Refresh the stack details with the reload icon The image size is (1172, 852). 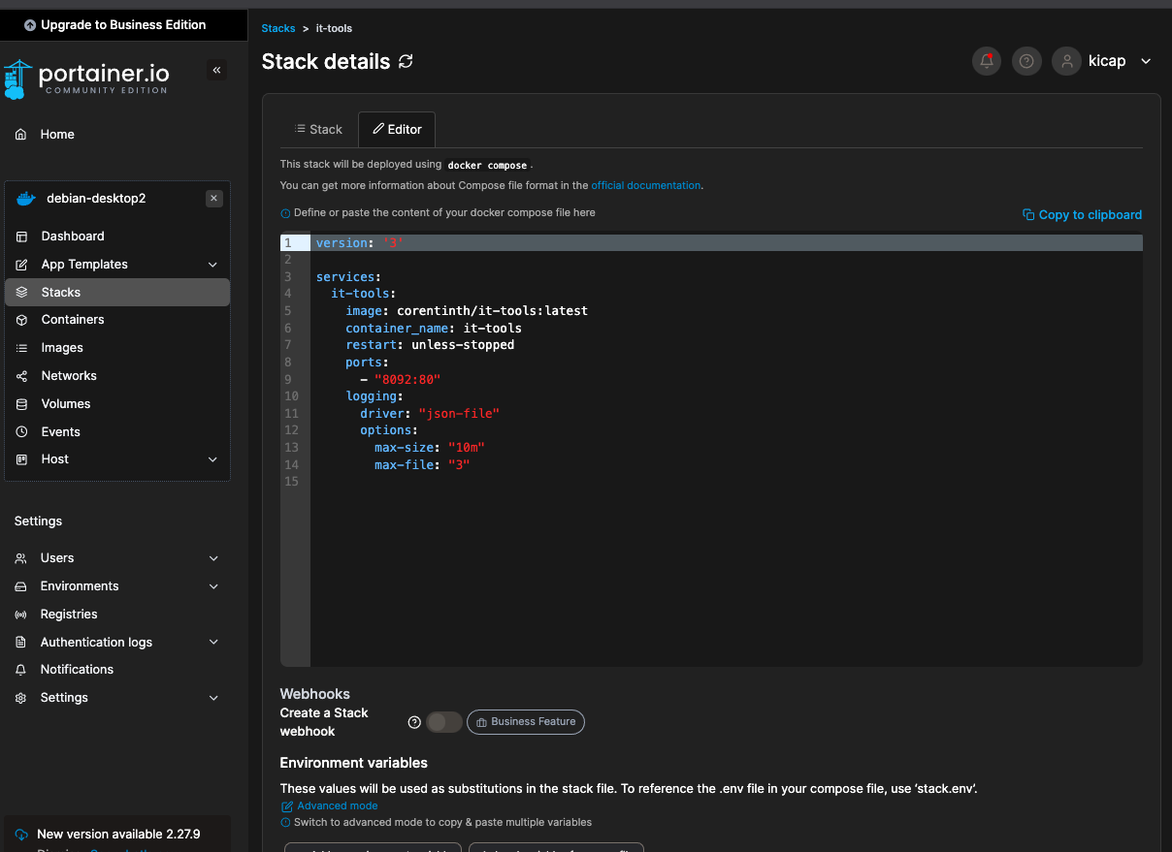point(406,61)
